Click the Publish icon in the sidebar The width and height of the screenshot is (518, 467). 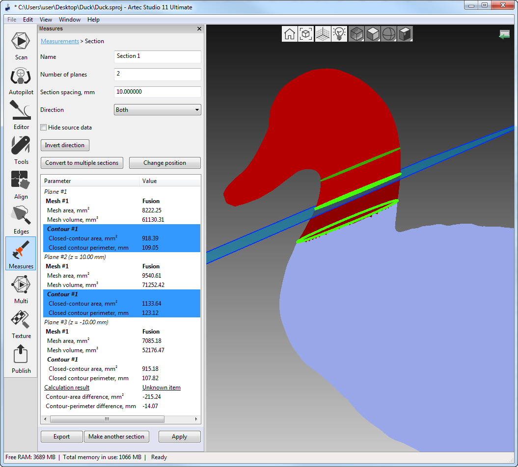coord(21,359)
